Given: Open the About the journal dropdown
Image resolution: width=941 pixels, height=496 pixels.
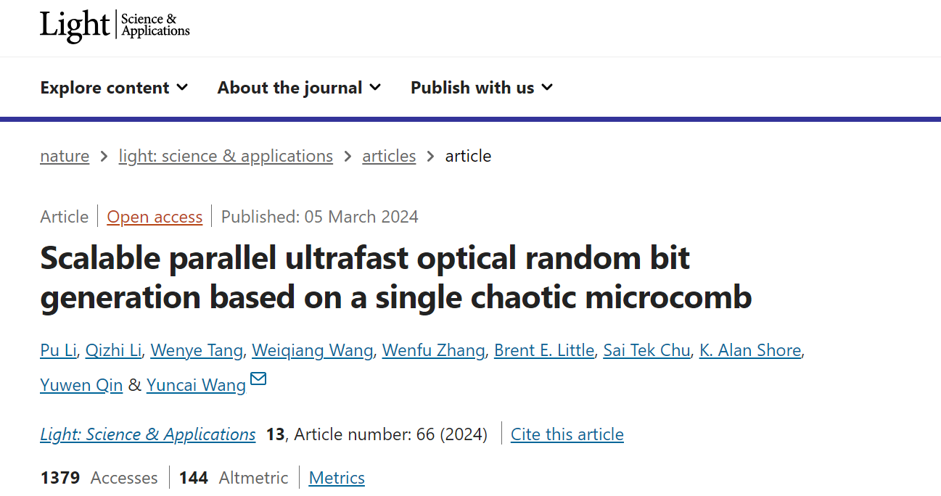Looking at the screenshot, I should [x=299, y=88].
